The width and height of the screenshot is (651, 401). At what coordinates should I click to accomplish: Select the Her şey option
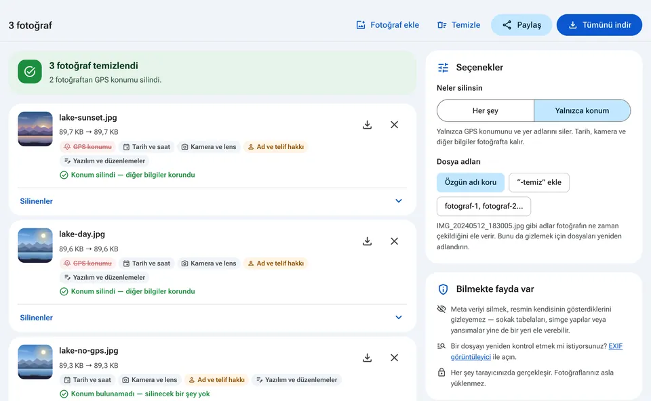click(x=486, y=110)
